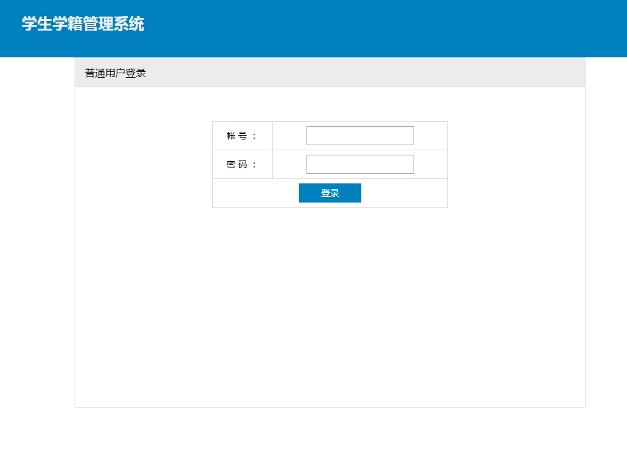The height and width of the screenshot is (449, 627).
Task: Click white margin left of login panel
Action: 37,240
